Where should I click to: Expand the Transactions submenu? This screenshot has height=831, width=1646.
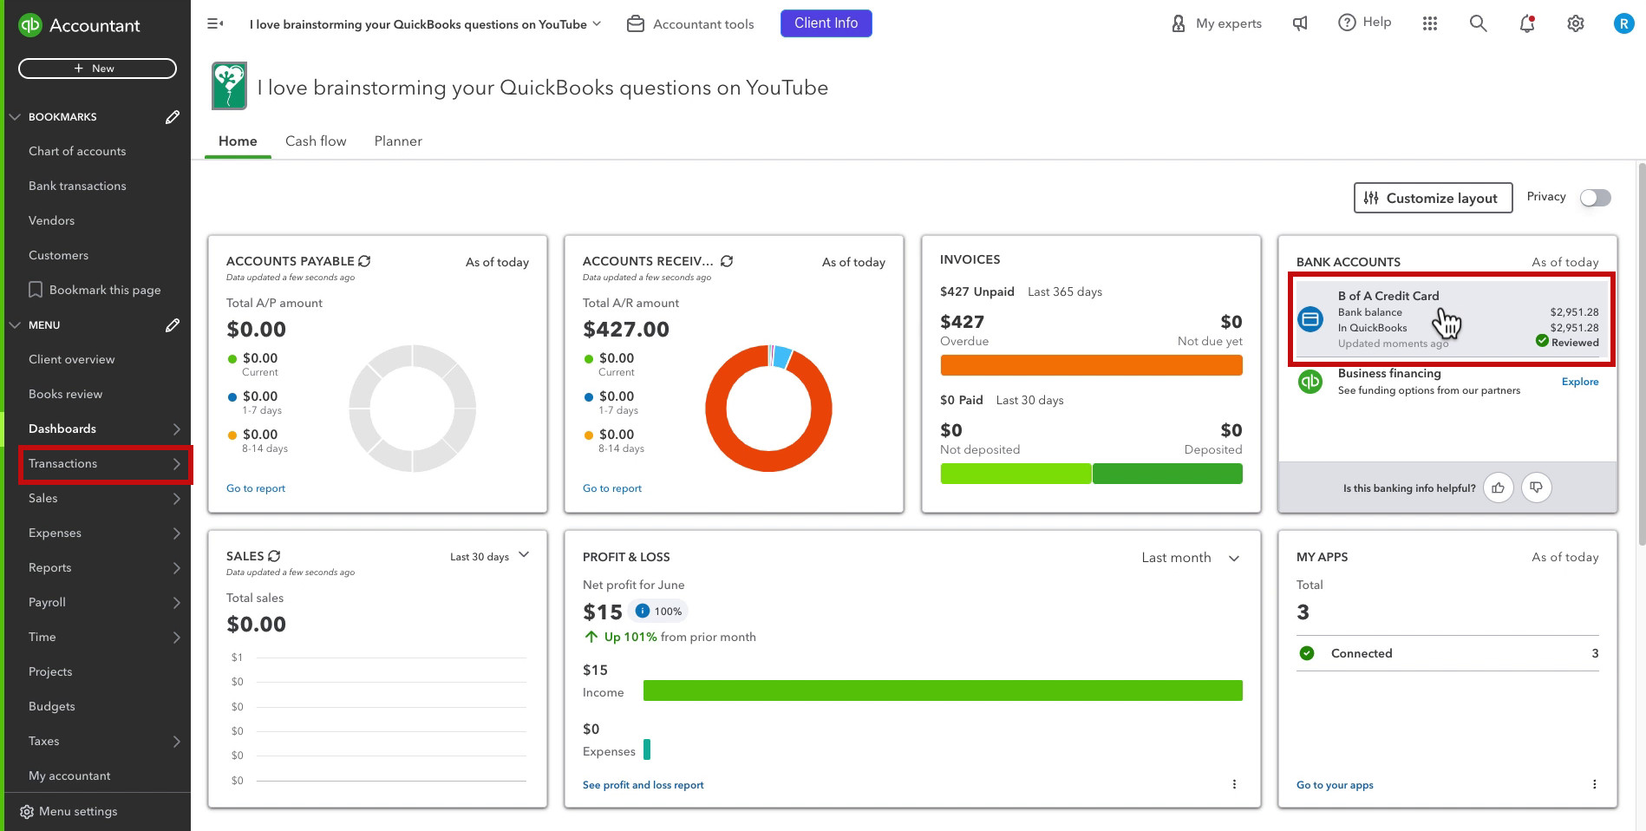click(176, 464)
